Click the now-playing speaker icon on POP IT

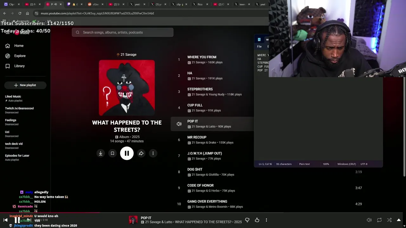coord(179,124)
